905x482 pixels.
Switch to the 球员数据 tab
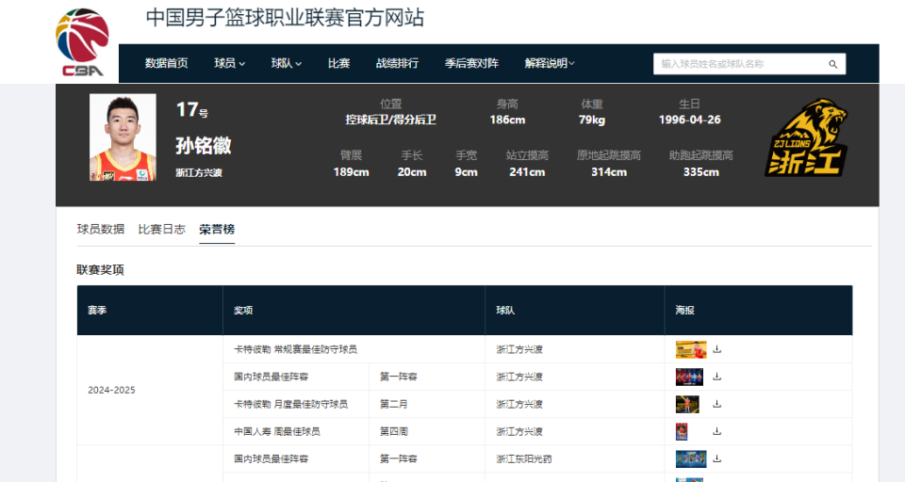[x=101, y=229]
